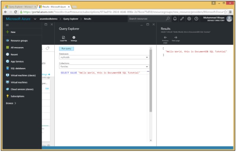Click the Load File icon

tap(63, 38)
